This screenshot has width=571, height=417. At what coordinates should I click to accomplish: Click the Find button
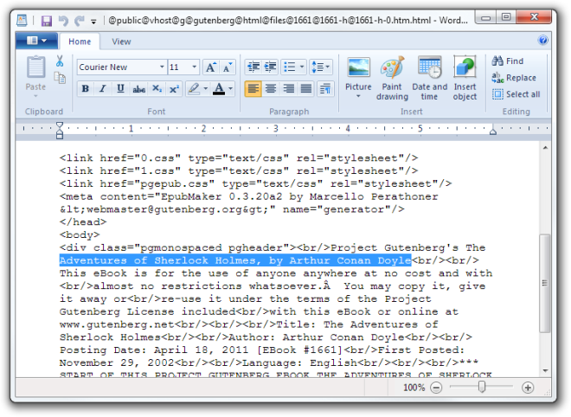point(508,61)
